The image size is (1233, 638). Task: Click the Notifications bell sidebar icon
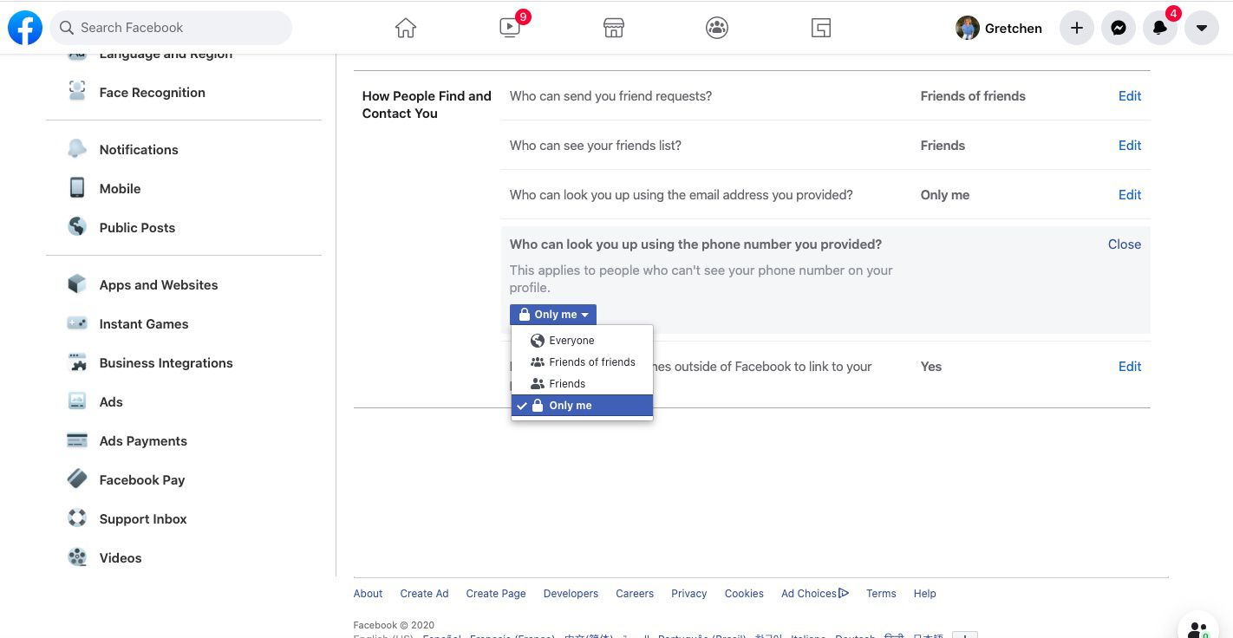point(77,148)
